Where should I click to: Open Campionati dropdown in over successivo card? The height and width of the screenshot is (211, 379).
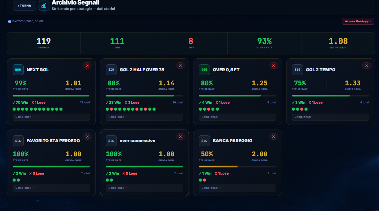(144, 188)
